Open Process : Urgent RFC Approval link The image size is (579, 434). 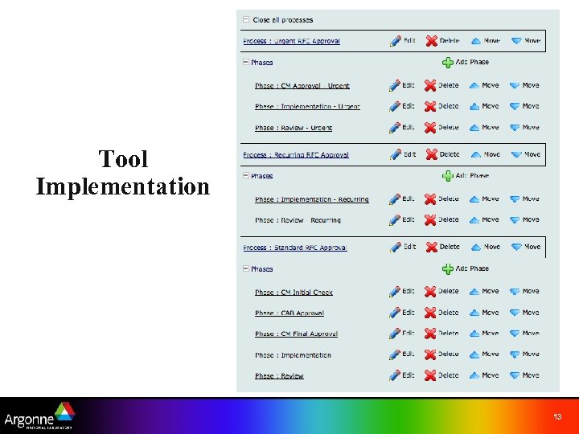tap(291, 41)
